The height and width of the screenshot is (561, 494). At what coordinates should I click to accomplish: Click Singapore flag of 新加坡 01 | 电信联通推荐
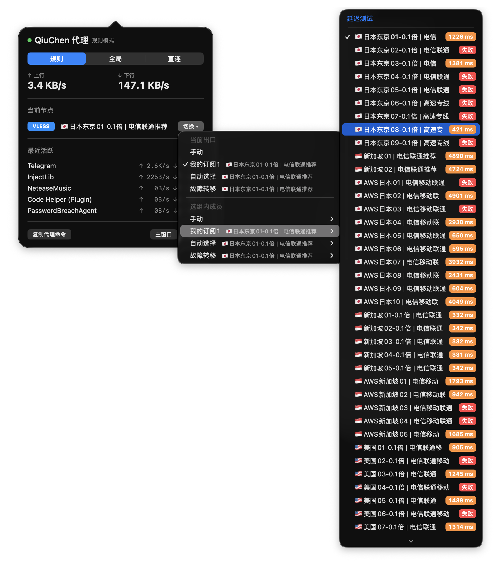coord(359,156)
